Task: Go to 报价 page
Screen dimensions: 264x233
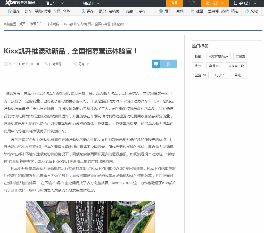Action: tap(102, 11)
